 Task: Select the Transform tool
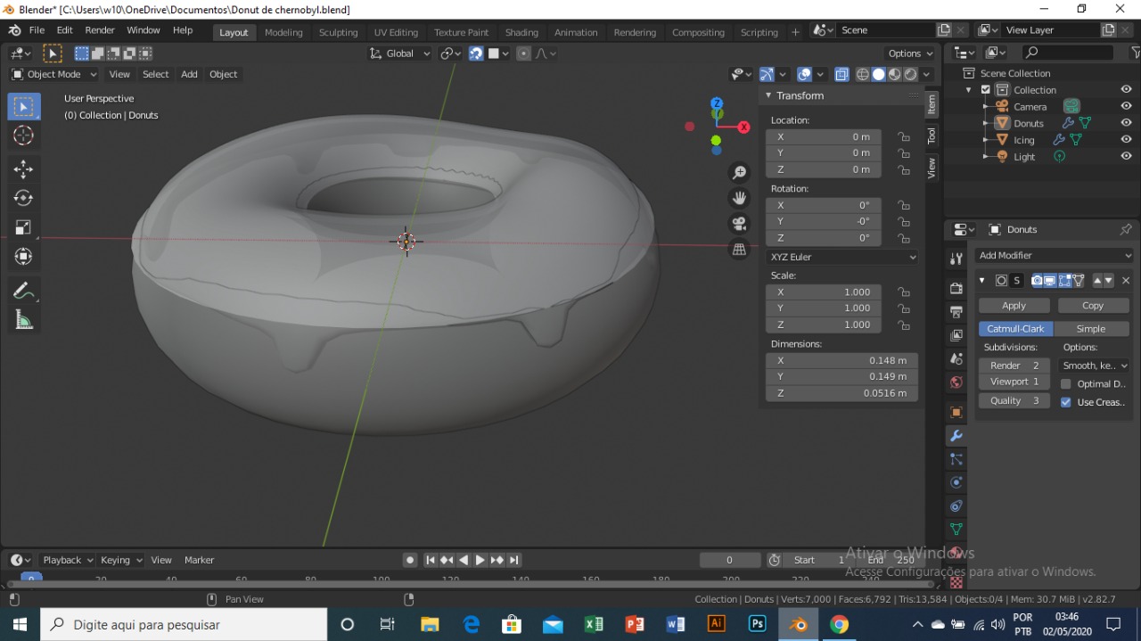[24, 257]
